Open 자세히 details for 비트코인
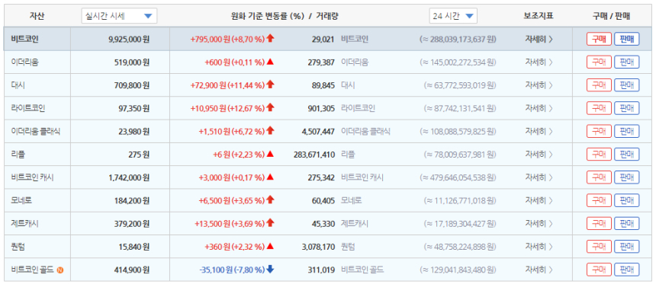Screen dimensions: 656x284 (539, 40)
